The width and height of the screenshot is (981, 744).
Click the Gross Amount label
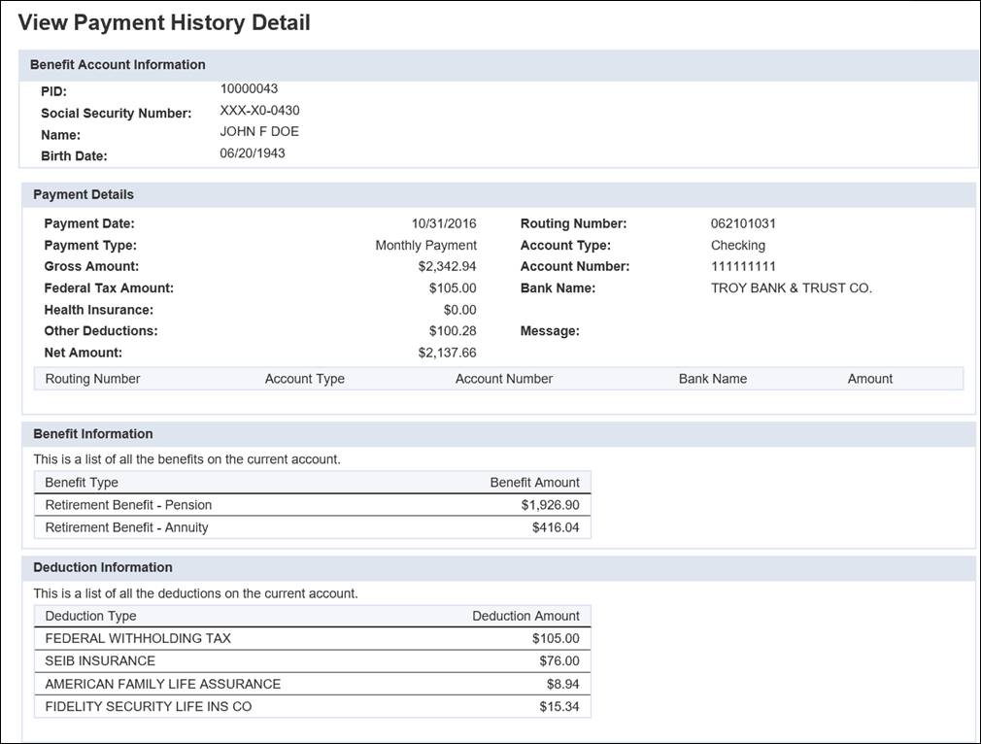(x=91, y=266)
